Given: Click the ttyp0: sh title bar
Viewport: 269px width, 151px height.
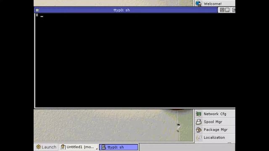Looking at the screenshot, I should tap(126, 10).
